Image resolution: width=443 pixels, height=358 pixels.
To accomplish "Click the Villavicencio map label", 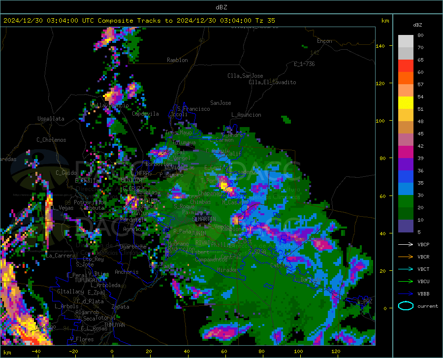I will tap(110, 105).
